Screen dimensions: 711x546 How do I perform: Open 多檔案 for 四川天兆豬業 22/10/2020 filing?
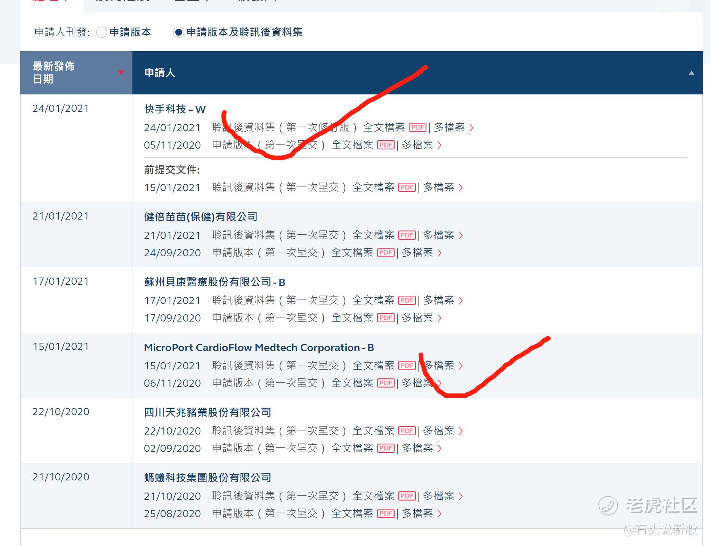click(443, 431)
